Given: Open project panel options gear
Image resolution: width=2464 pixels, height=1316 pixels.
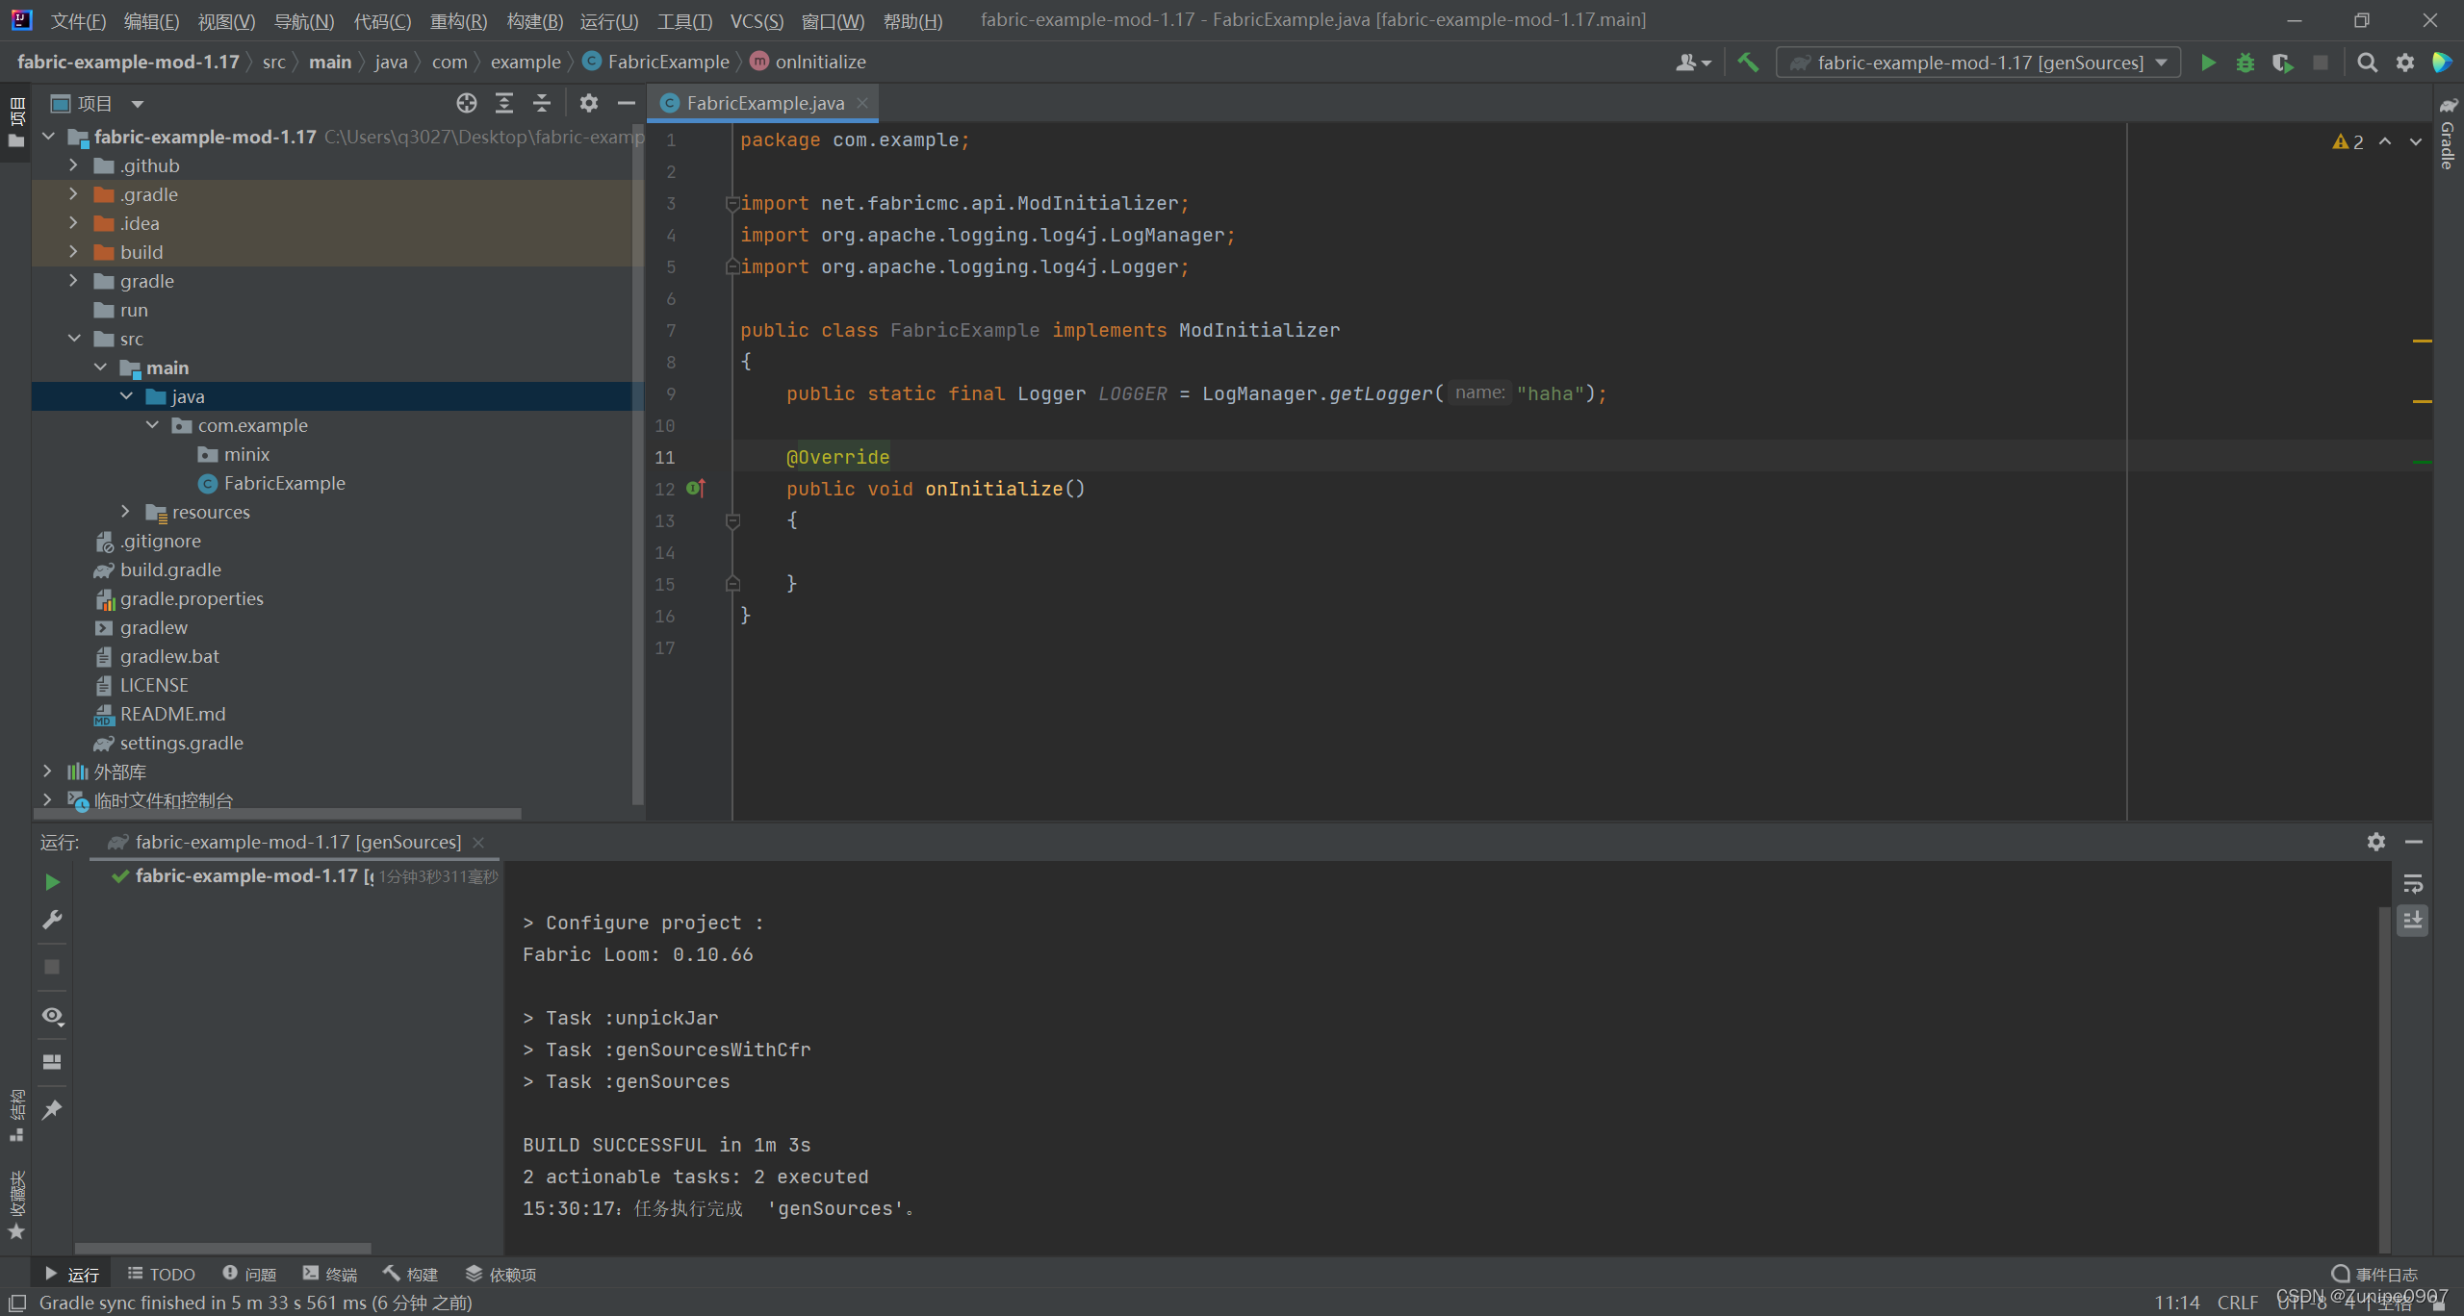Looking at the screenshot, I should [589, 103].
